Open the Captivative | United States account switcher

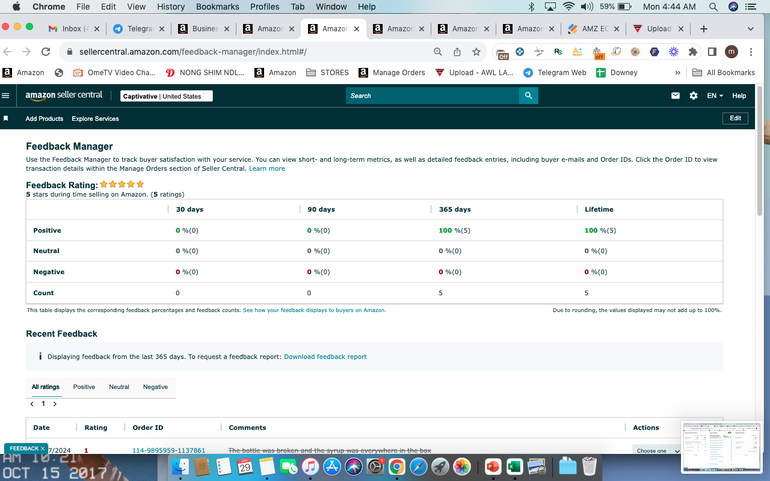click(167, 96)
